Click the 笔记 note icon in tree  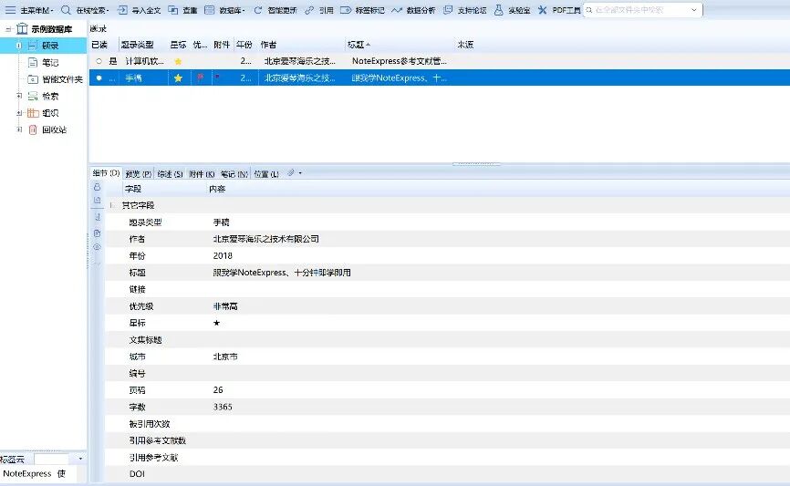click(x=33, y=62)
